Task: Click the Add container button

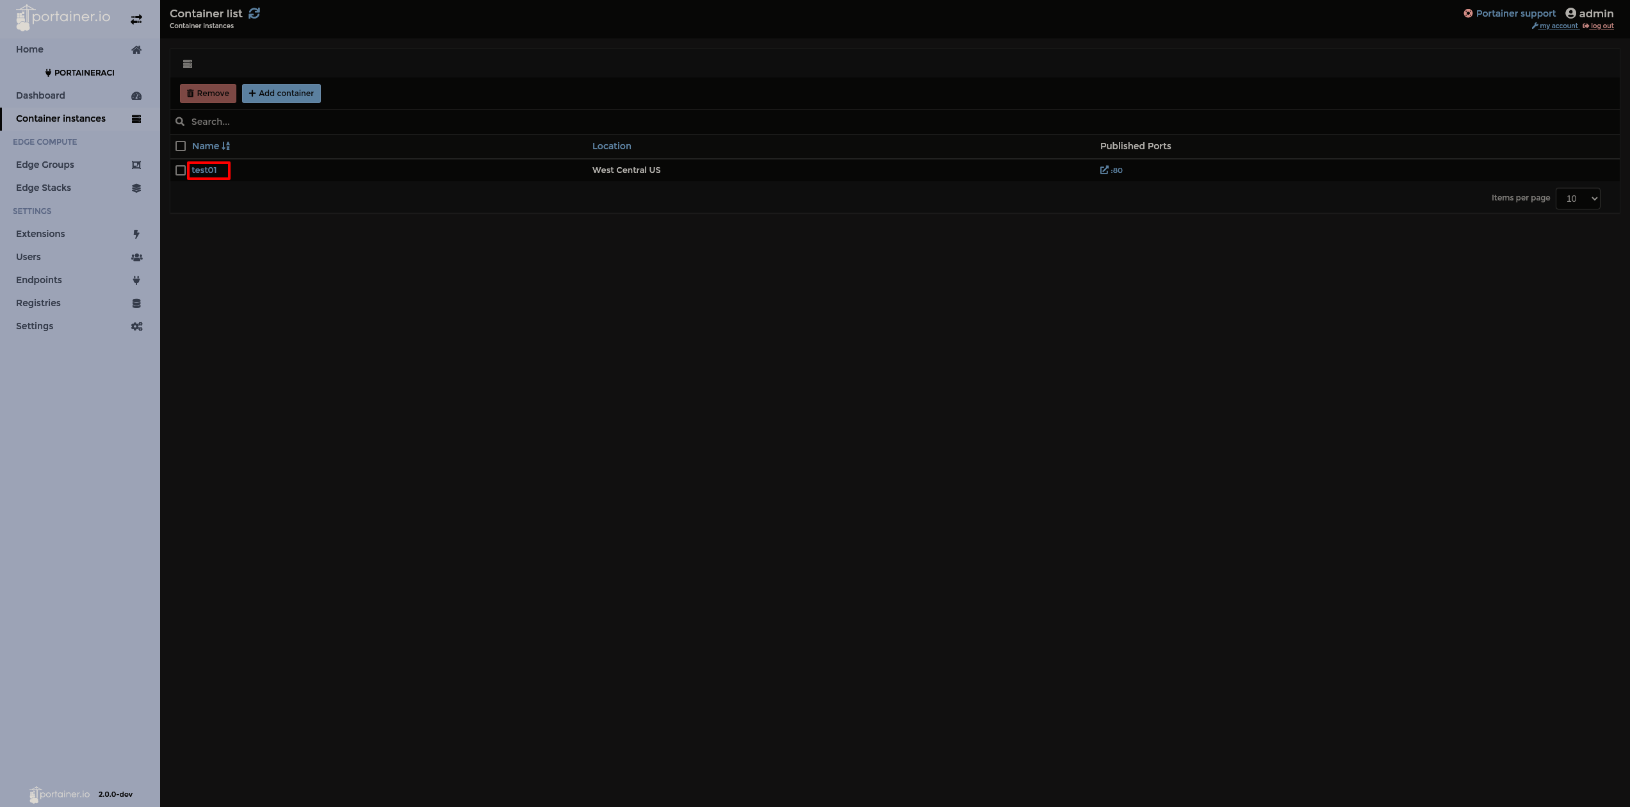Action: [x=281, y=93]
